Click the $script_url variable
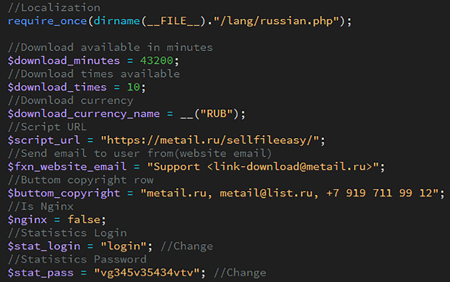This screenshot has width=450, height=282. coord(44,140)
